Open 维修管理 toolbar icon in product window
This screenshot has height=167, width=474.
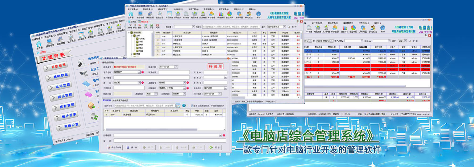click(x=140, y=15)
